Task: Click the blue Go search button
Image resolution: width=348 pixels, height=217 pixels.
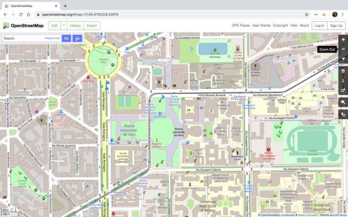Action: pos(66,39)
